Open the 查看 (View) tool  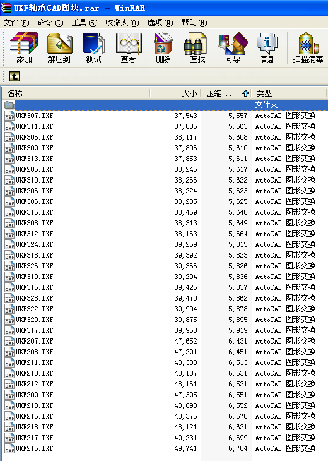click(x=128, y=47)
